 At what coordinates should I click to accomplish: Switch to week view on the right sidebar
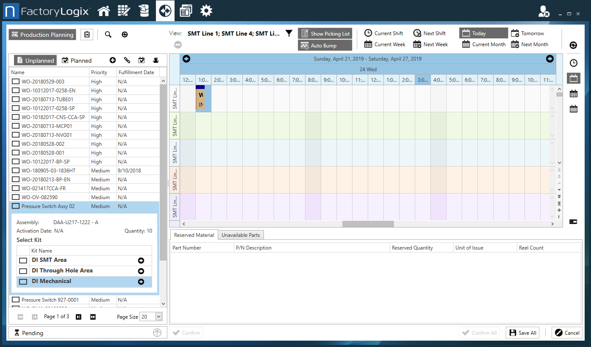click(x=574, y=93)
